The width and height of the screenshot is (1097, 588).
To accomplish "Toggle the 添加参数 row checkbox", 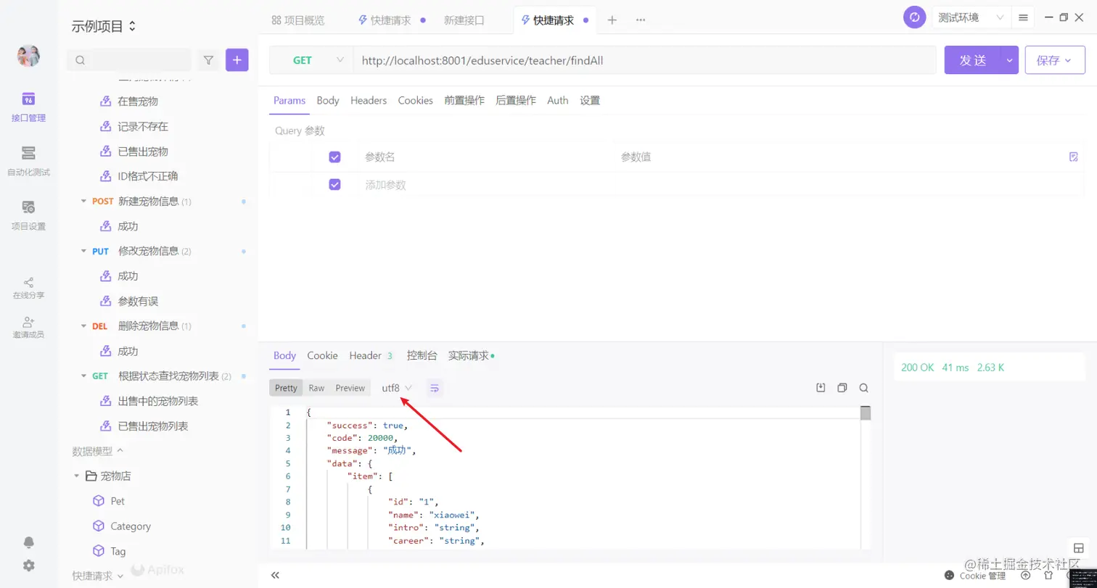I will pos(334,184).
